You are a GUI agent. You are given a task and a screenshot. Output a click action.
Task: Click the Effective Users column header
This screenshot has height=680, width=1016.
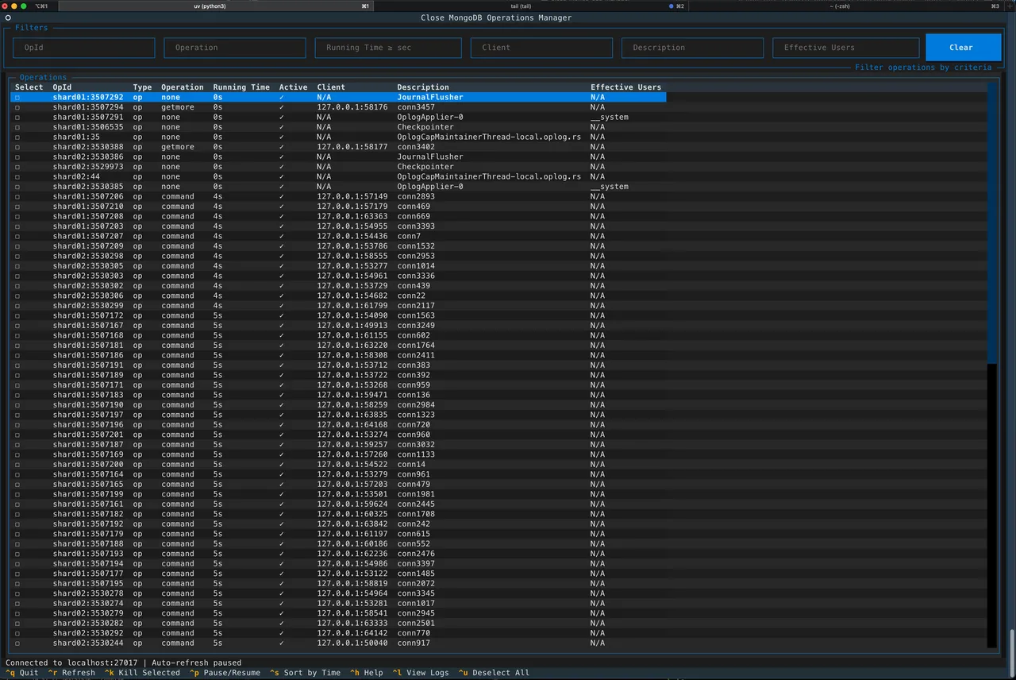(x=625, y=87)
